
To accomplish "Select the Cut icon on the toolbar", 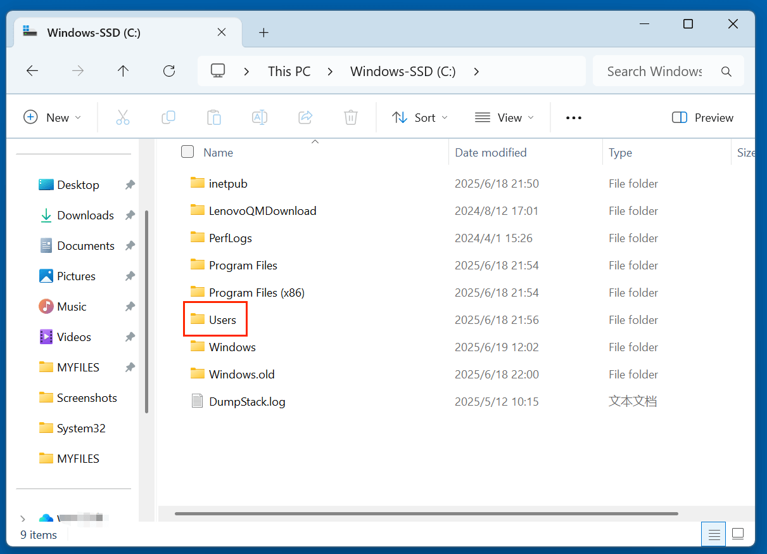I will [x=123, y=117].
